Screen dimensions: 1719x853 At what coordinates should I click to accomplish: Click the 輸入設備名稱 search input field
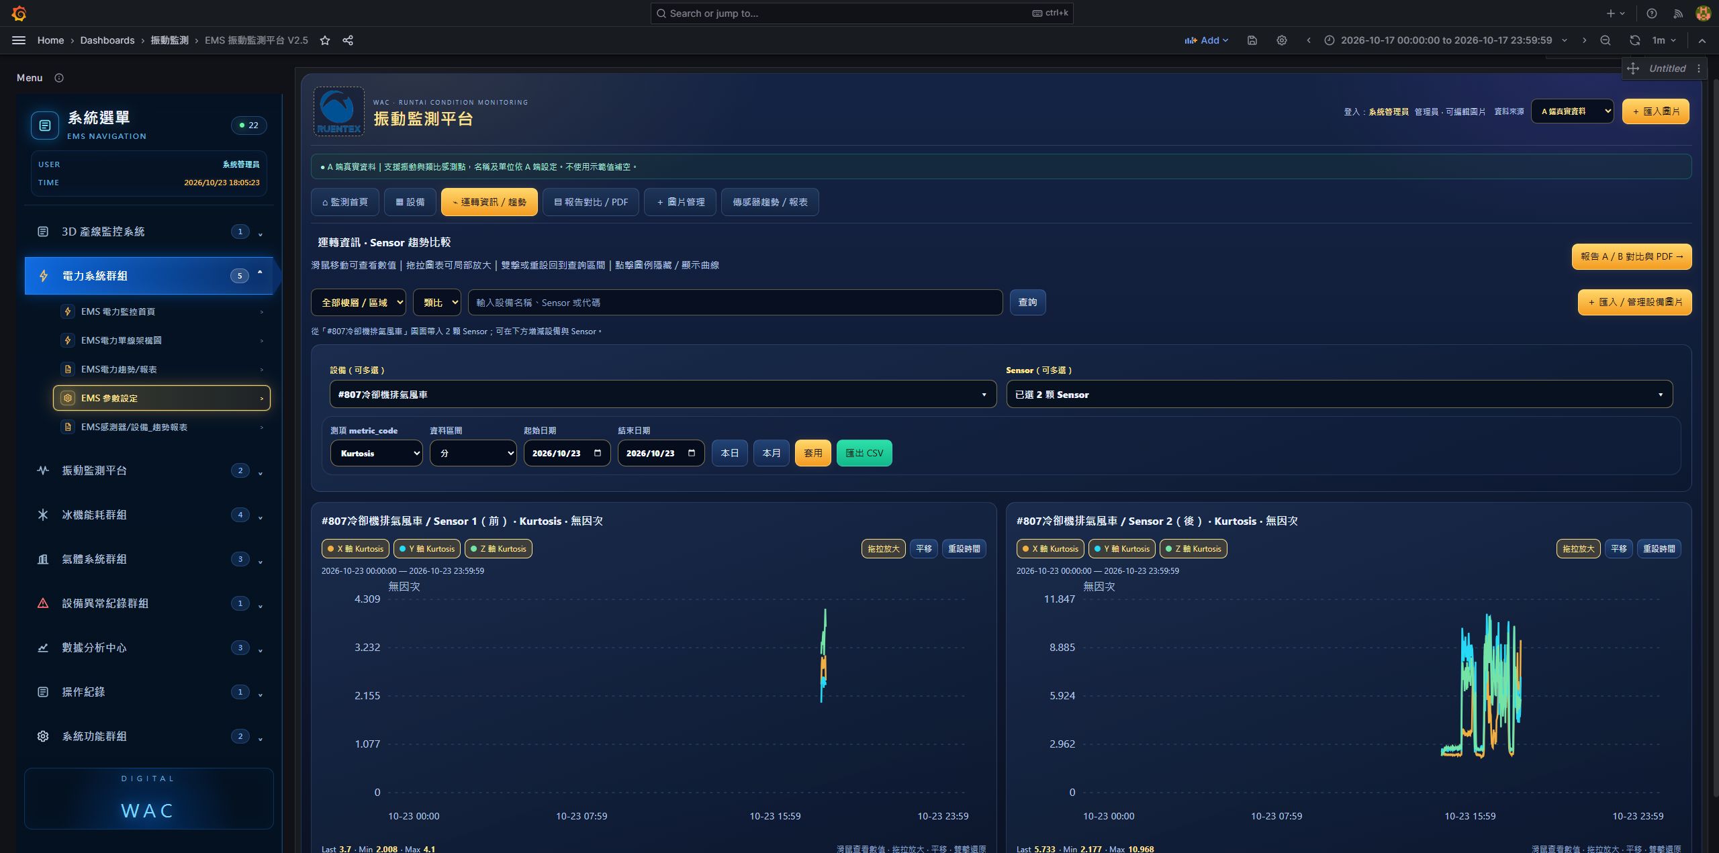coord(735,302)
